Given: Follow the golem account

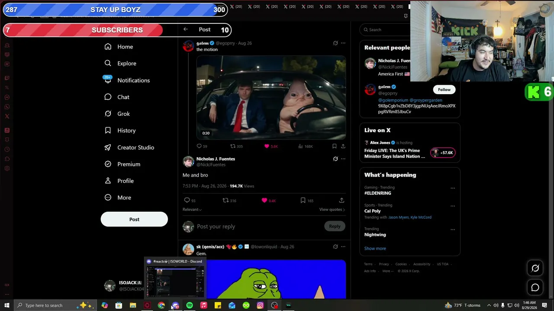Looking at the screenshot, I should coord(444,89).
